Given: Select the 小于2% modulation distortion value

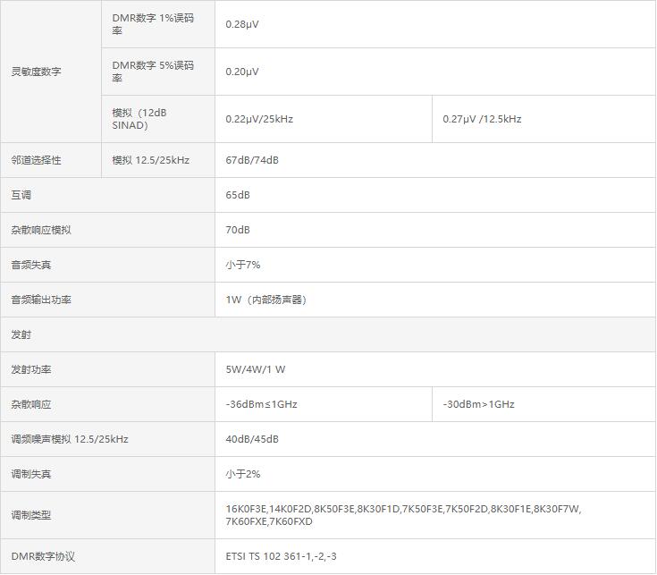Looking at the screenshot, I should tap(243, 474).
